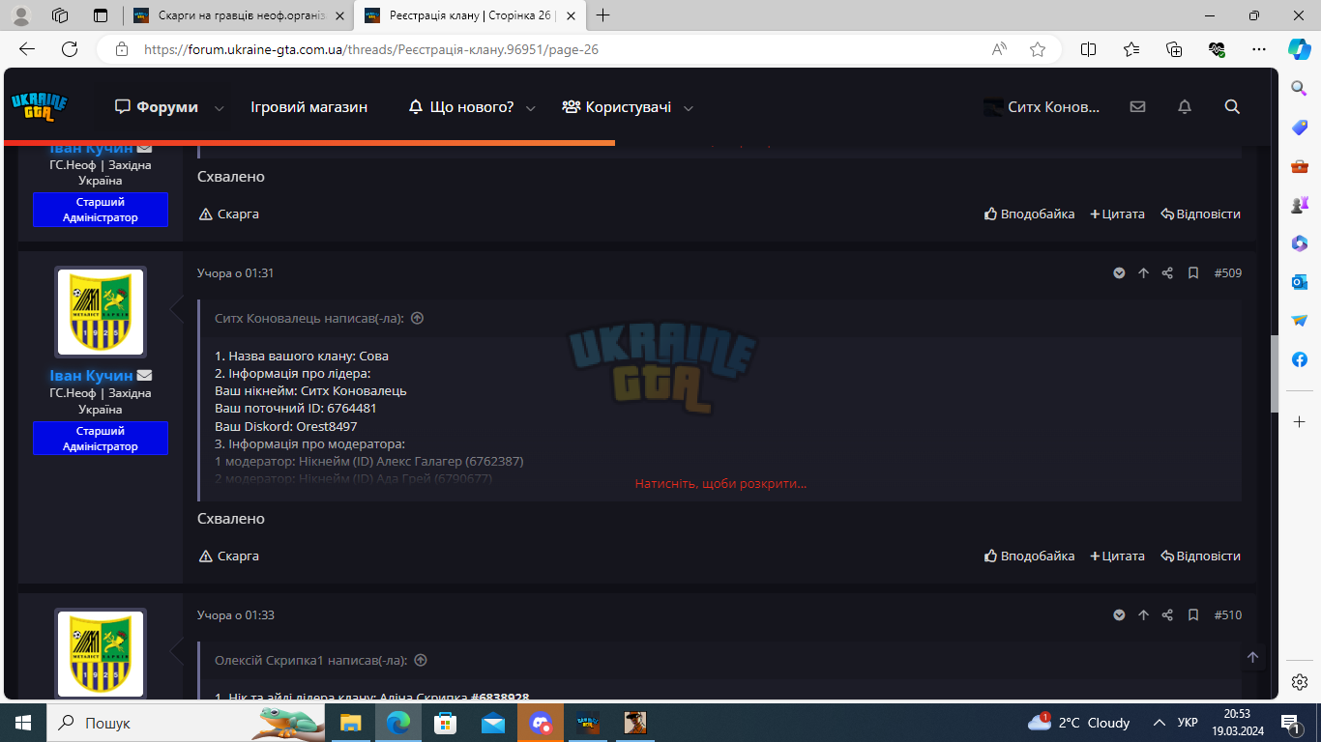Click the envelope icon beside Іван Кучин in post #509
Viewport: 1321px width, 742px height.
(144, 375)
